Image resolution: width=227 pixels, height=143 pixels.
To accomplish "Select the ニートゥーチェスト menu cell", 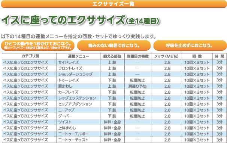I will (78, 140).
